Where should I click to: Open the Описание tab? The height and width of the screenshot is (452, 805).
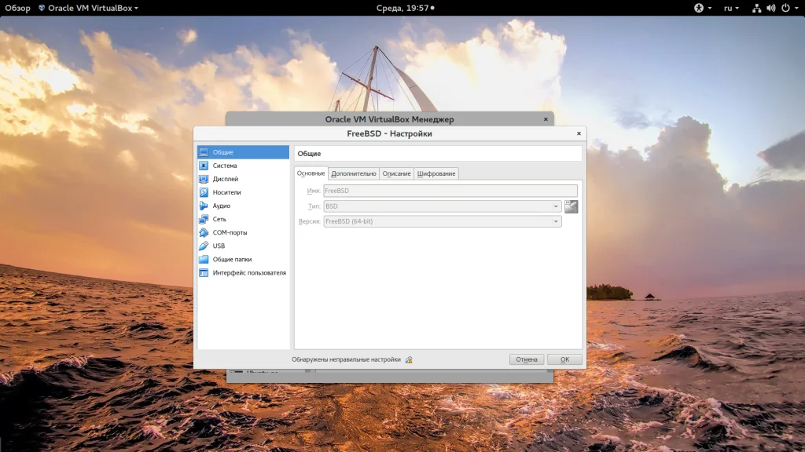tap(397, 173)
